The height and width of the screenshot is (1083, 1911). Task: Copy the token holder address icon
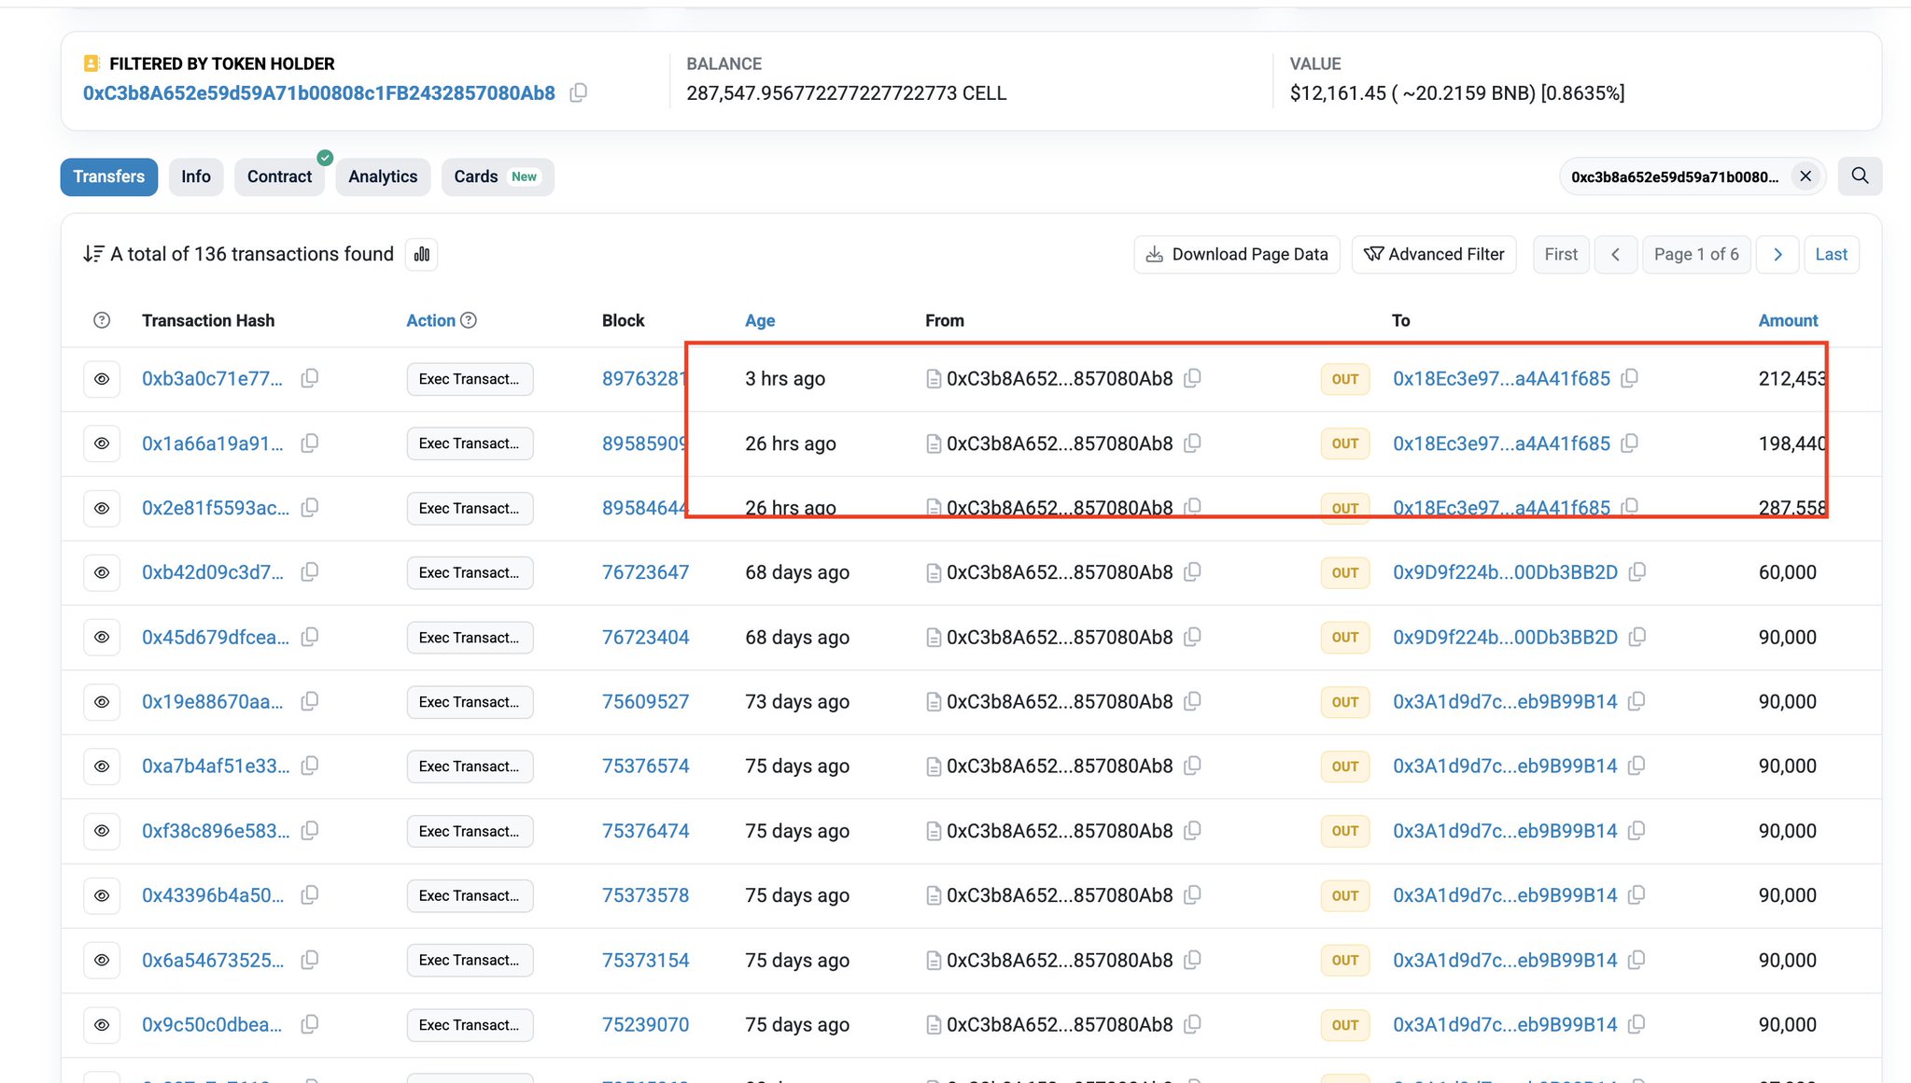pyautogui.click(x=579, y=92)
